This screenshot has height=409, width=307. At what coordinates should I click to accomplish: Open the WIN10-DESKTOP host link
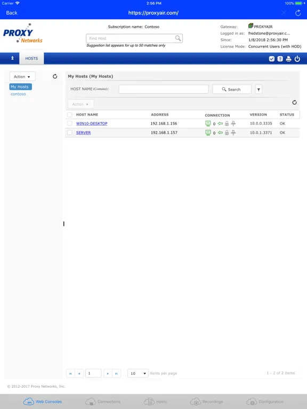pyautogui.click(x=92, y=124)
